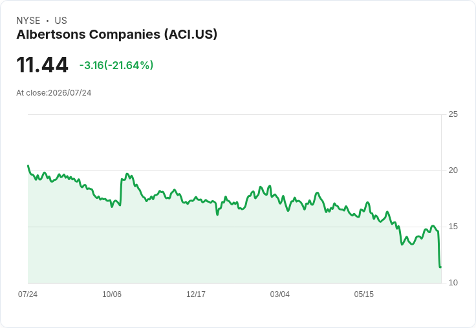This screenshot has width=476, height=328.
Task: Click the 07/24 date axis label
Action: tap(28, 294)
